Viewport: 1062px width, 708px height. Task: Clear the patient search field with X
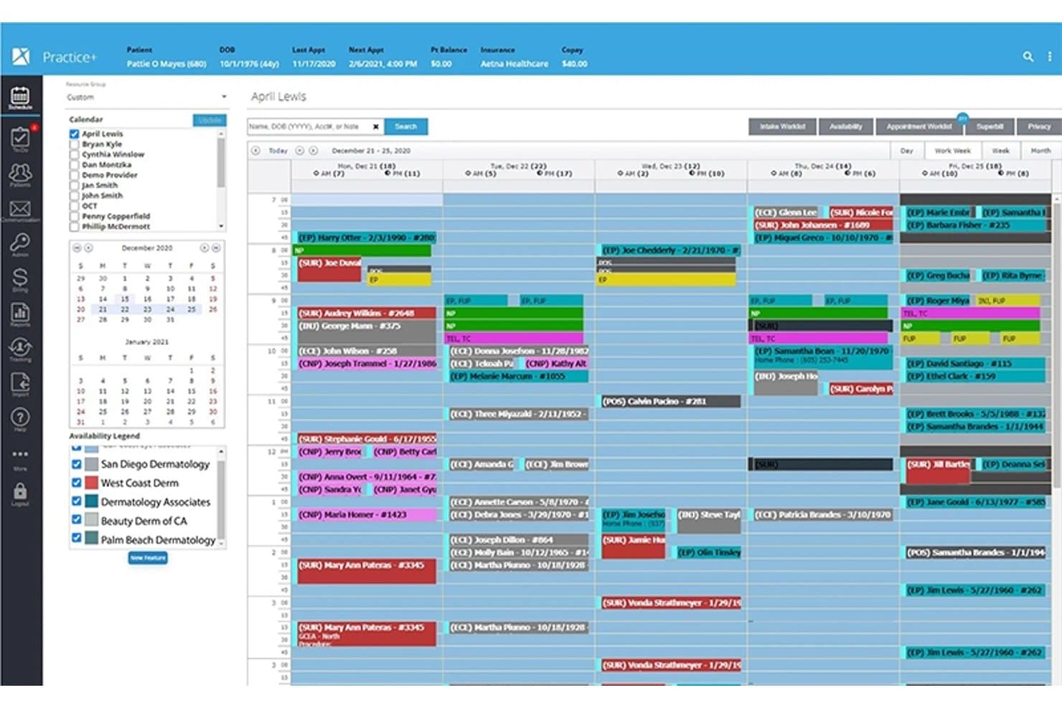click(375, 127)
